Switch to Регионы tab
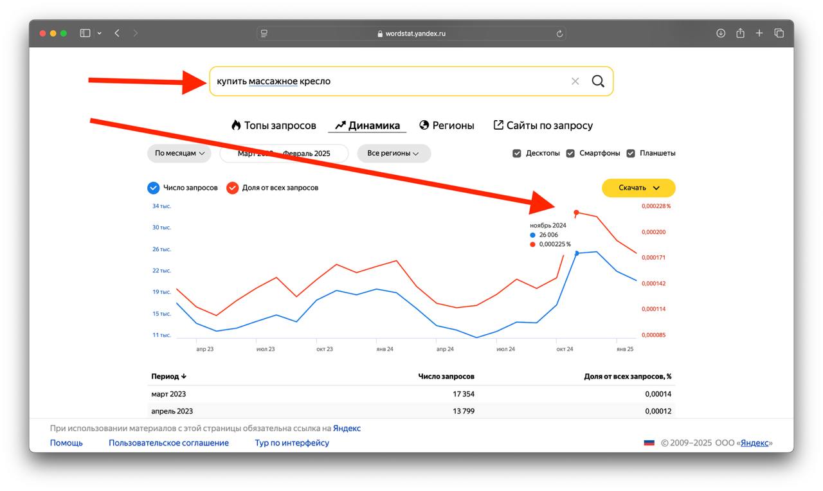This screenshot has height=491, width=823. coord(447,125)
